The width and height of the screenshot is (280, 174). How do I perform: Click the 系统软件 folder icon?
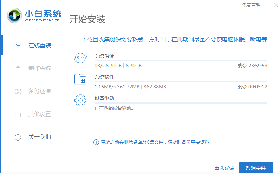[x=80, y=79]
